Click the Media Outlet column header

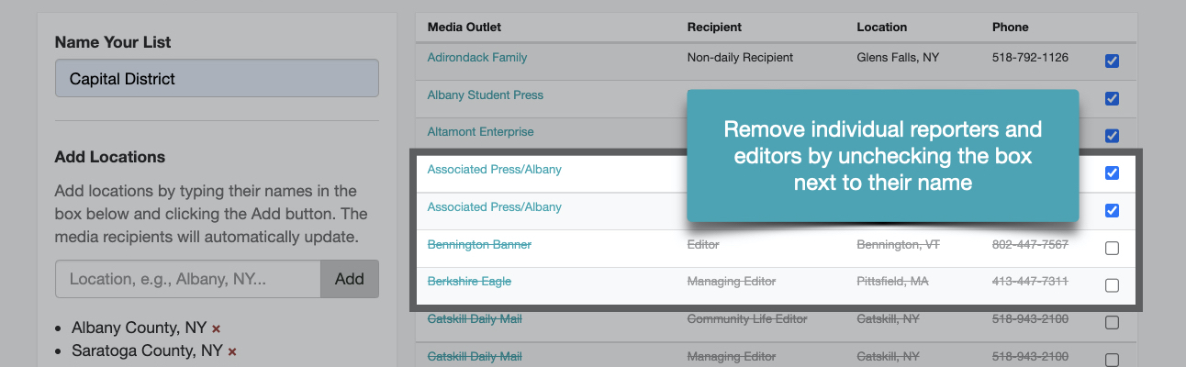click(x=464, y=28)
